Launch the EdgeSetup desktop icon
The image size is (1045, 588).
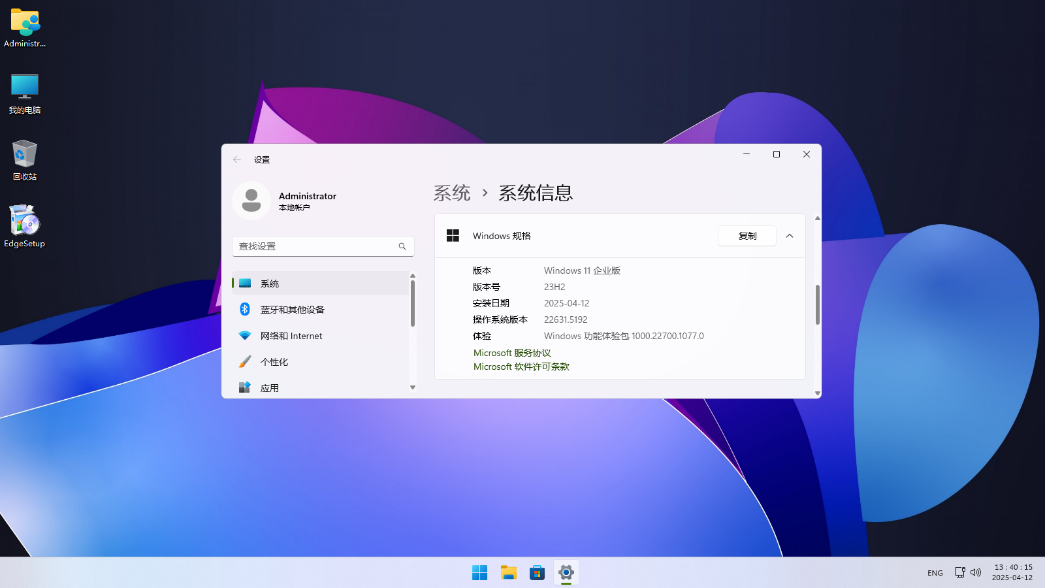(x=25, y=227)
